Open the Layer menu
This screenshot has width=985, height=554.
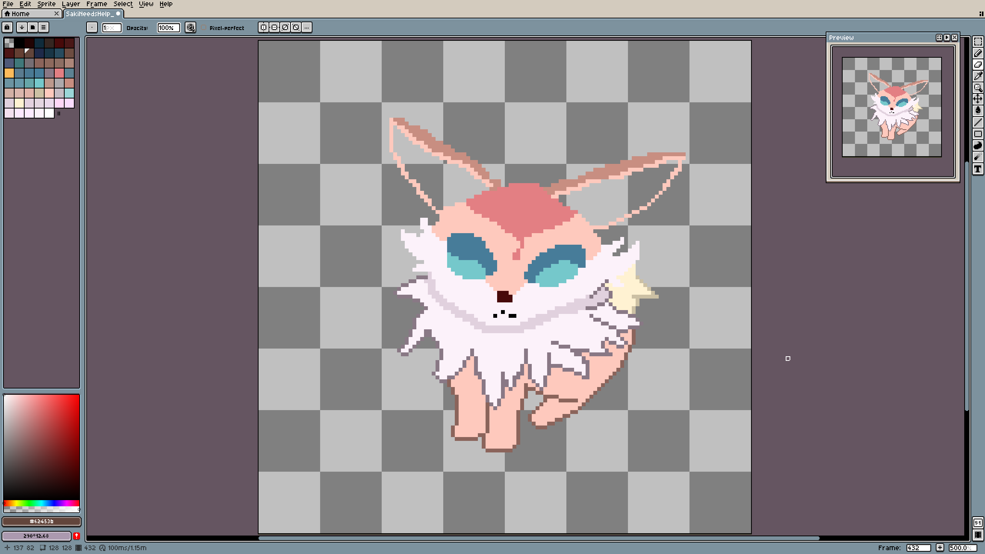(71, 4)
